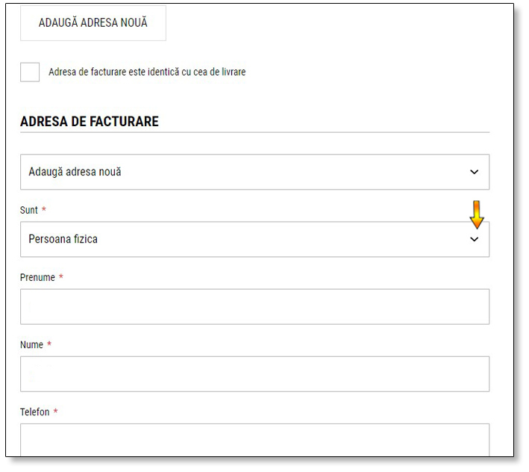The width and height of the screenshot is (529, 472).
Task: Click the 'Sunt' field label
Action: click(x=28, y=211)
